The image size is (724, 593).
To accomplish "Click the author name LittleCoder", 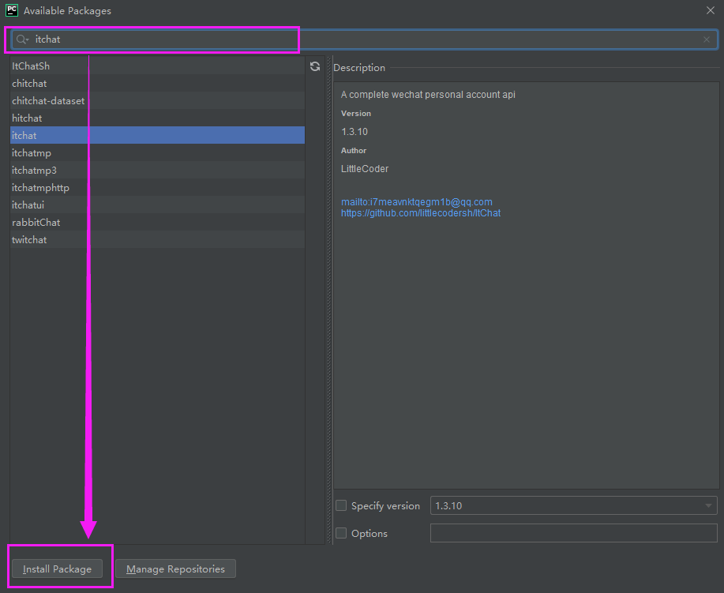I will 365,168.
